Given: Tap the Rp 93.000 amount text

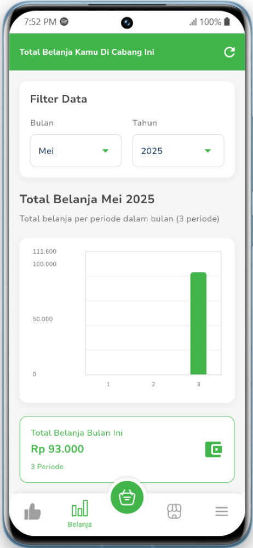Looking at the screenshot, I should (58, 449).
